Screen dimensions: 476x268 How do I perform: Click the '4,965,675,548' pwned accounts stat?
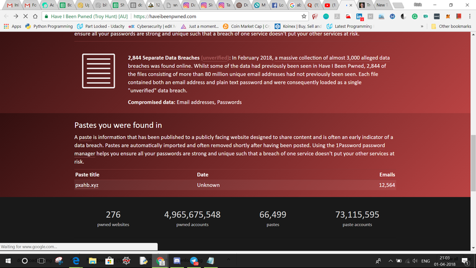pos(192,215)
